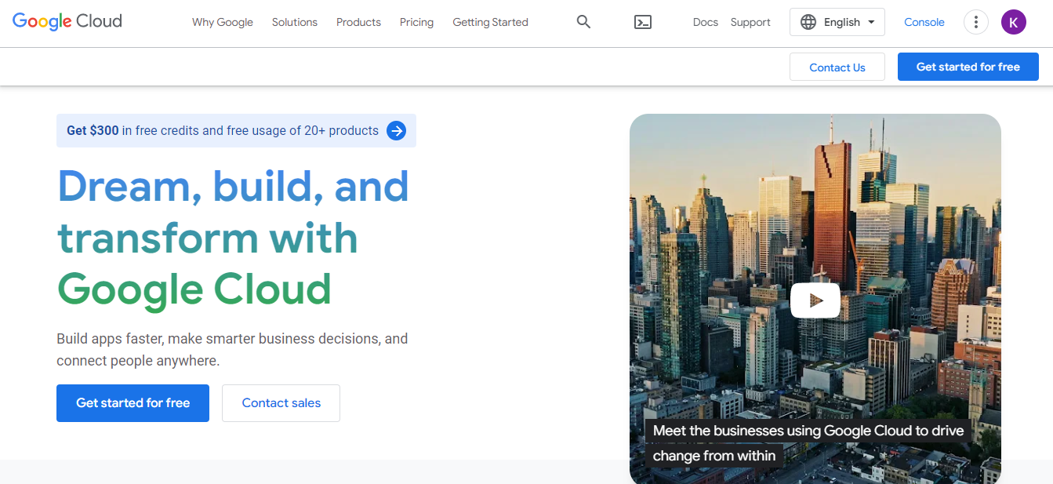The width and height of the screenshot is (1053, 484).
Task: Open the Docs link
Action: pos(706,22)
